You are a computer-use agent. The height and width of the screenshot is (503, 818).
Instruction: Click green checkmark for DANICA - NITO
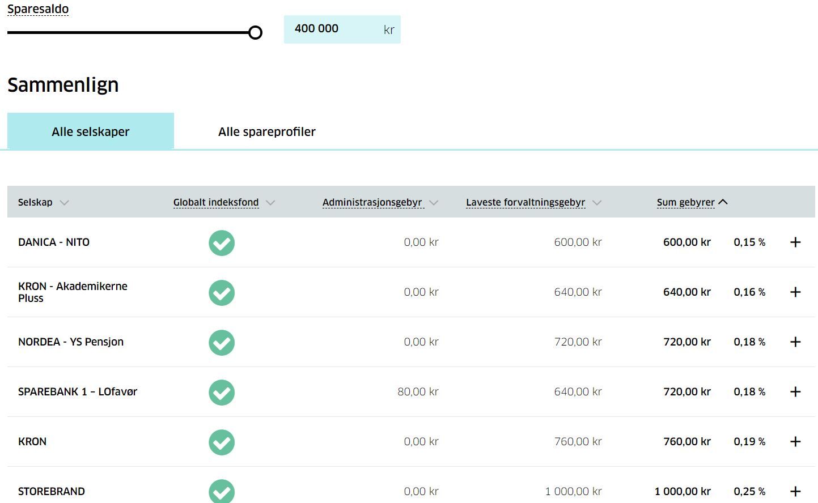(222, 243)
